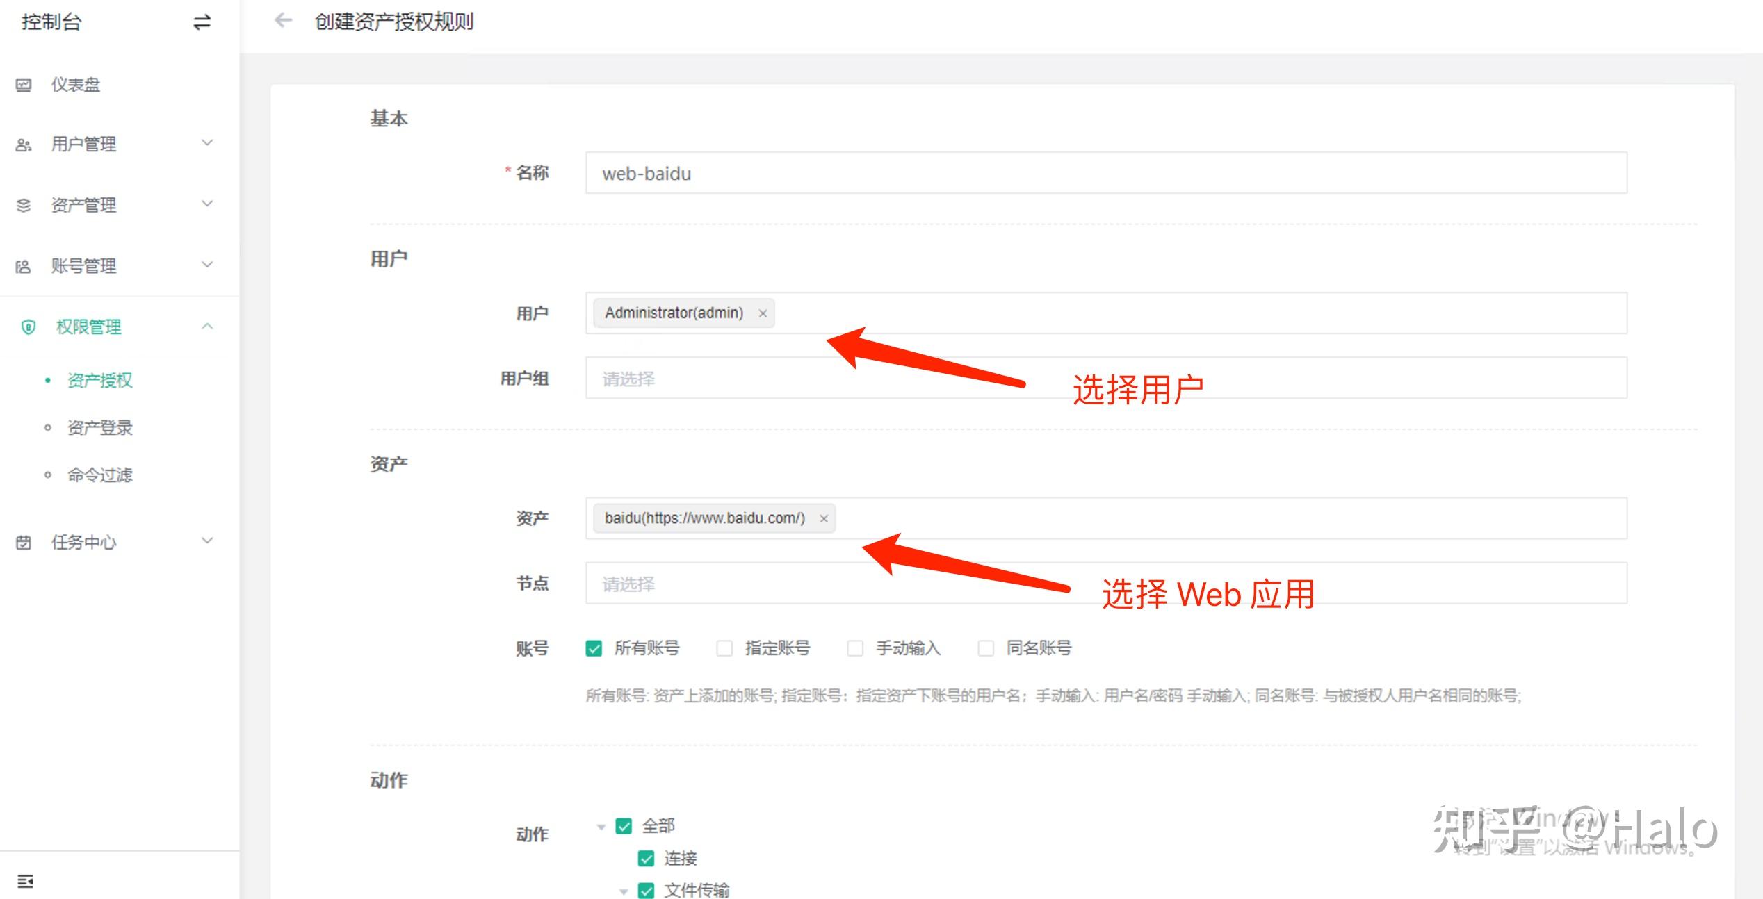
Task: Expand the 用户管理 menu chevron
Action: click(207, 143)
